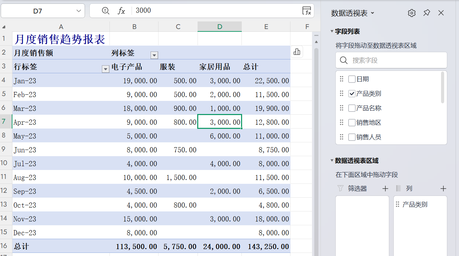This screenshot has height=256, width=459.
Task: Select the 电子产品 column label cell
Action: [x=134, y=66]
